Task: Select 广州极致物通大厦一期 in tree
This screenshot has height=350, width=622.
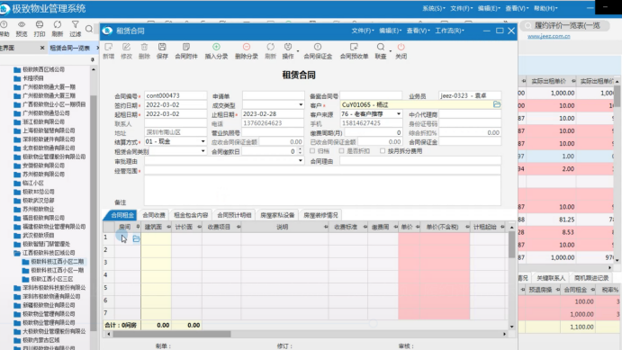Action: 49,86
